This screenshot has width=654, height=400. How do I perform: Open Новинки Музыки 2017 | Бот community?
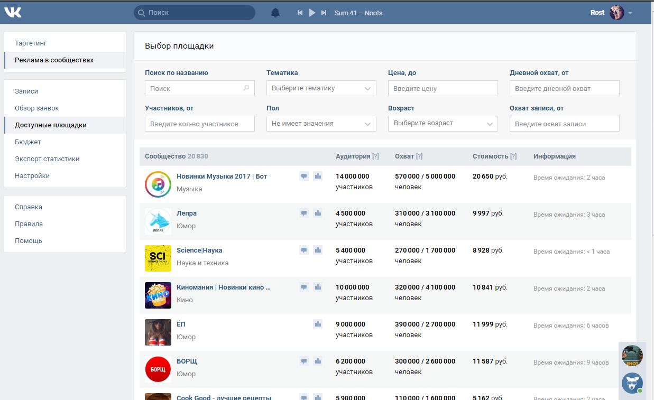click(222, 176)
